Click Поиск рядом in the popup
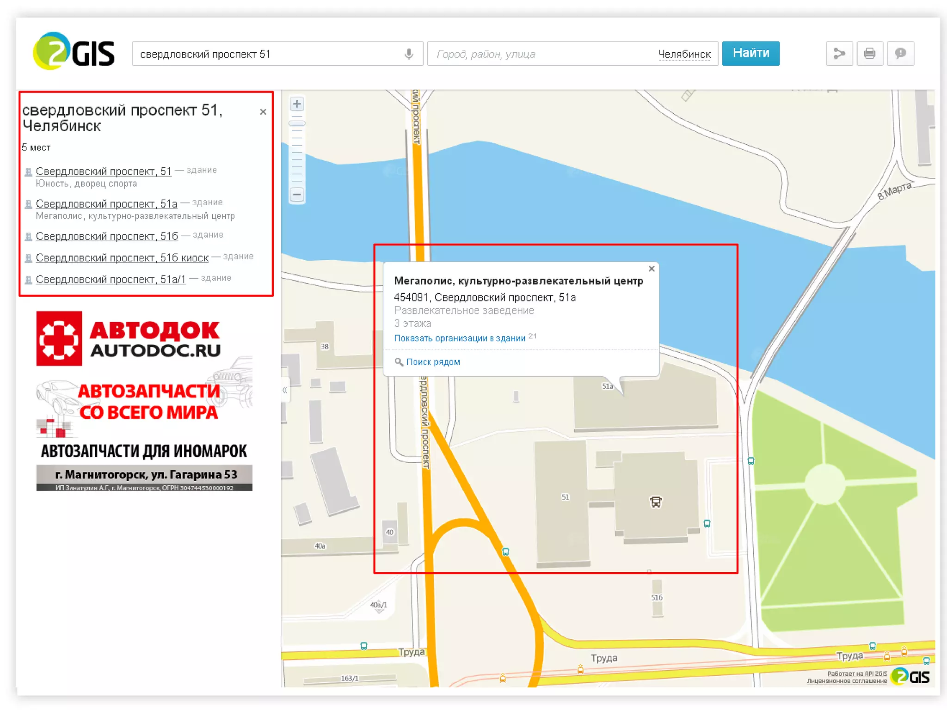Viewport: 947px width, 710px height. tap(433, 362)
